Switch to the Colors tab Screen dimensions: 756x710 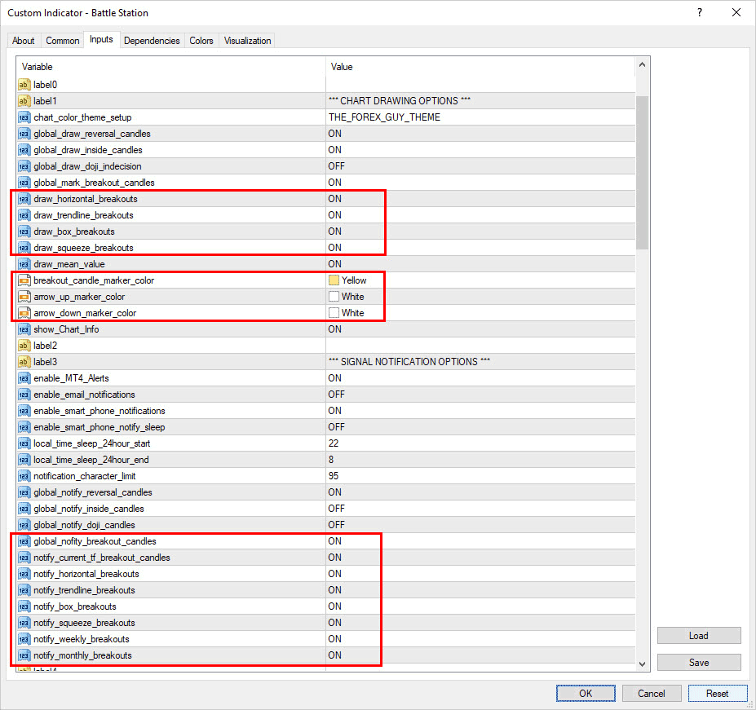(201, 41)
